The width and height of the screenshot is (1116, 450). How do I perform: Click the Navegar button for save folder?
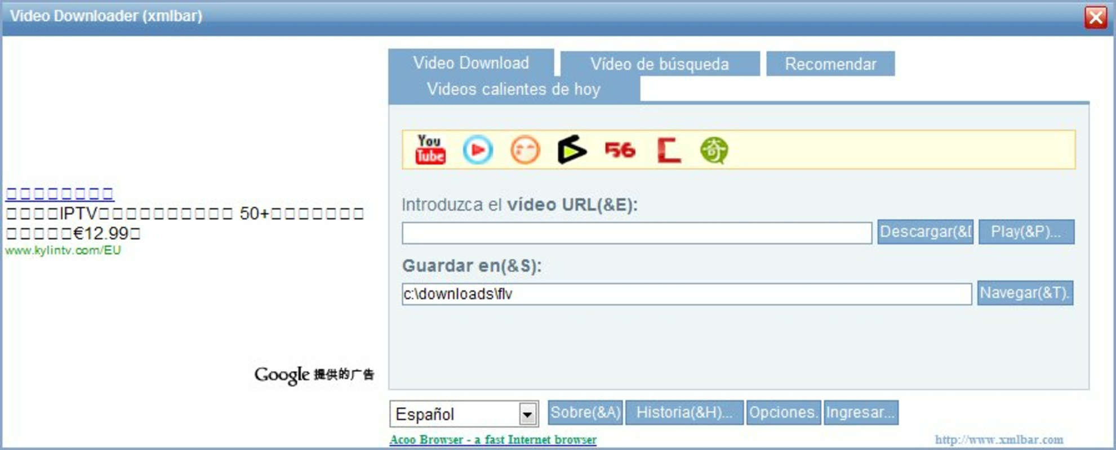click(1025, 293)
